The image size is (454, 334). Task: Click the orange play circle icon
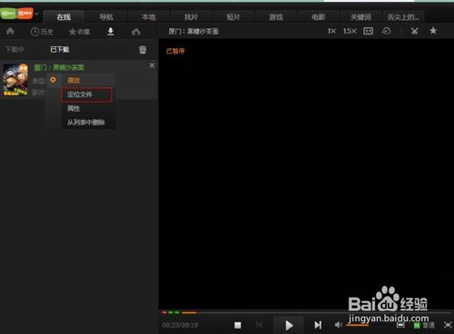[53, 80]
